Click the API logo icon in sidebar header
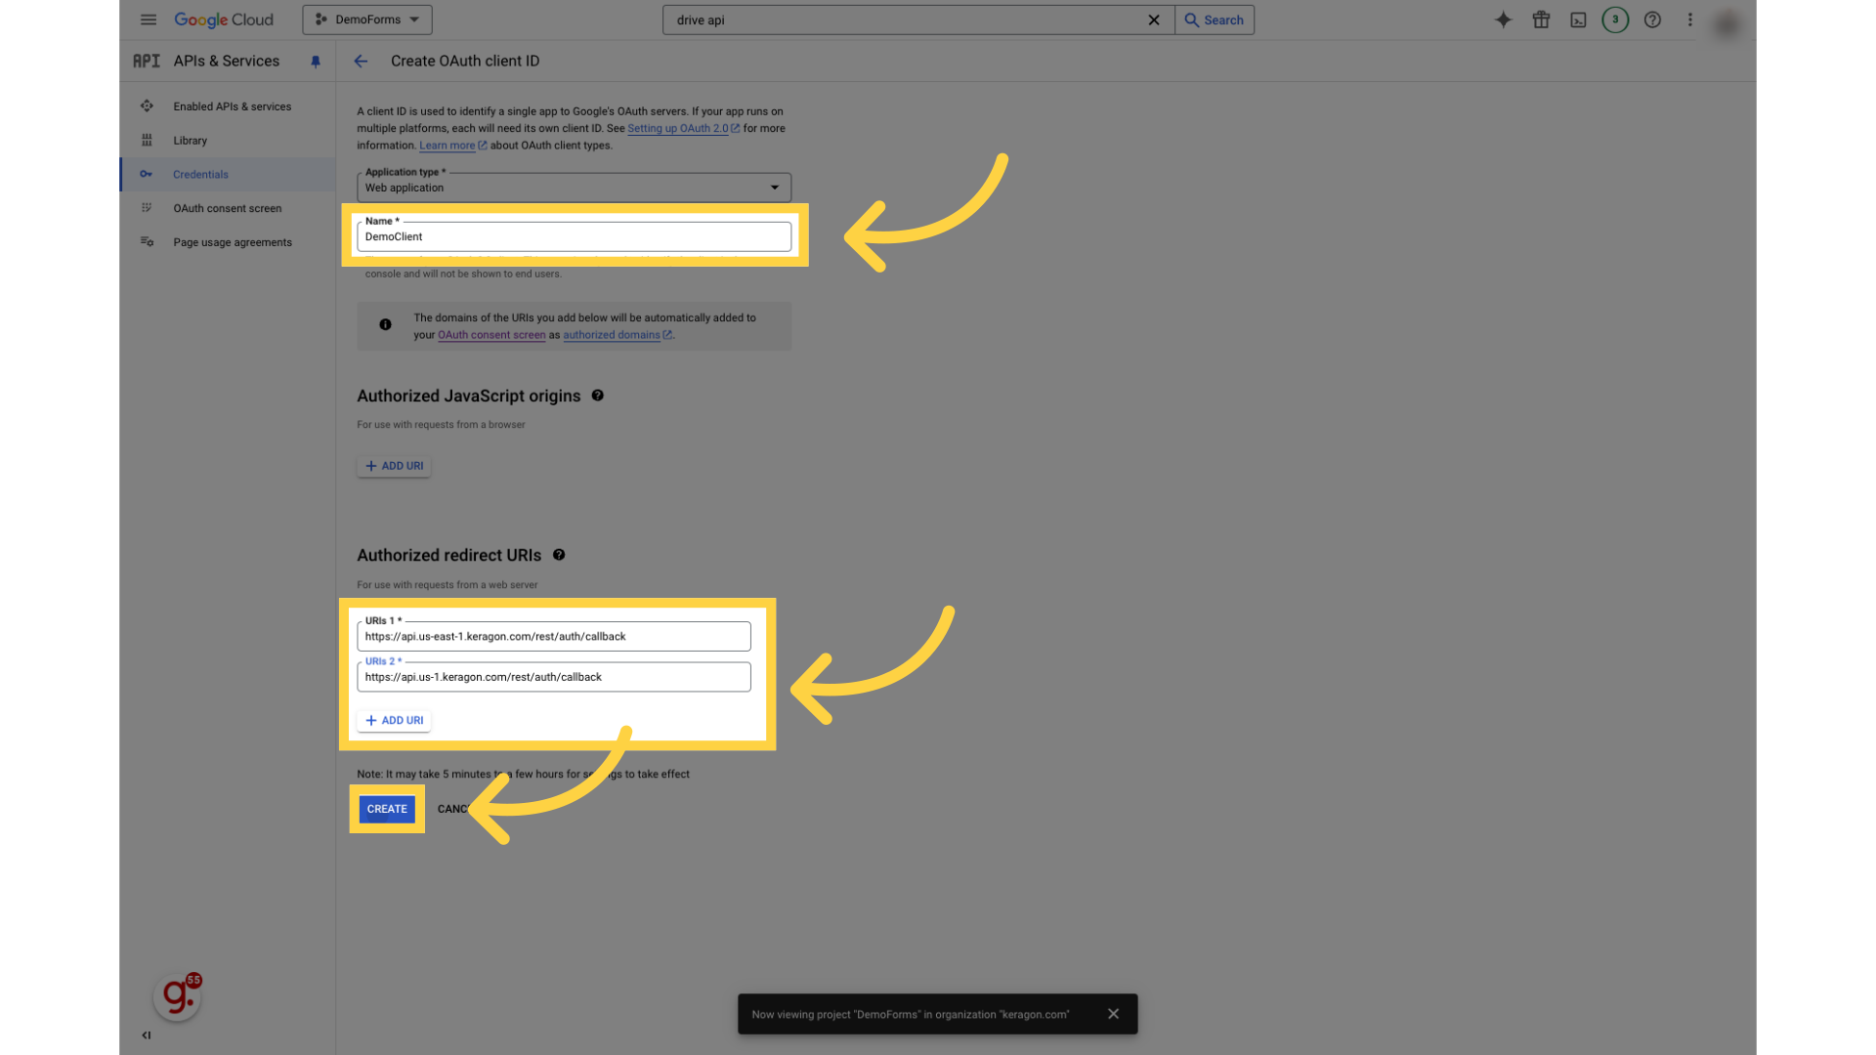 pyautogui.click(x=147, y=61)
